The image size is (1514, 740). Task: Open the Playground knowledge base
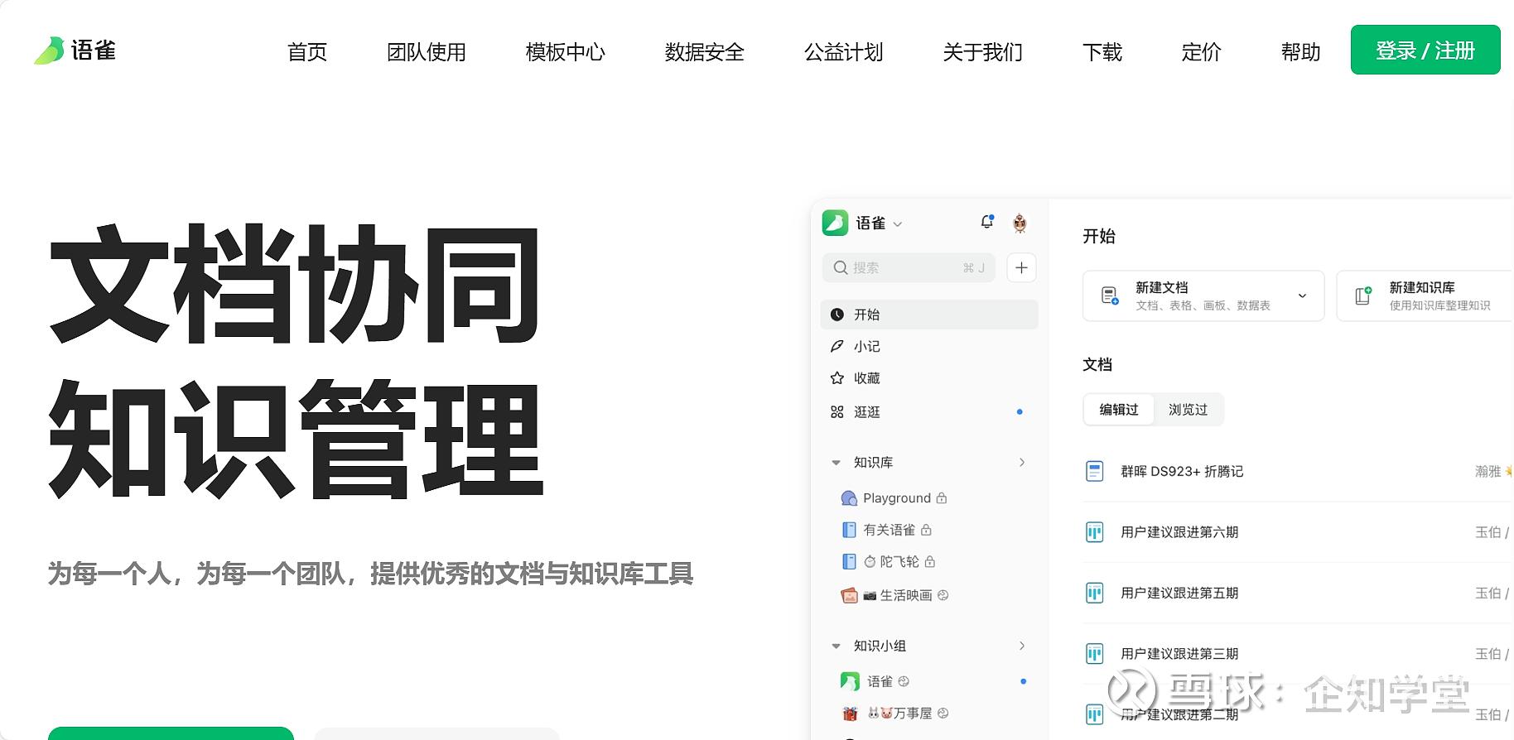click(897, 498)
